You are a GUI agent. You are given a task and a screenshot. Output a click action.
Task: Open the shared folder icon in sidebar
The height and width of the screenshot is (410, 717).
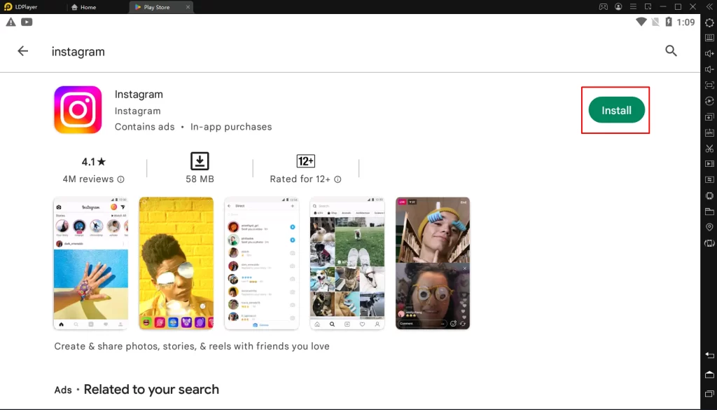coord(709,212)
